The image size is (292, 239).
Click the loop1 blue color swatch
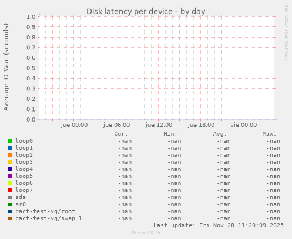coord(10,148)
